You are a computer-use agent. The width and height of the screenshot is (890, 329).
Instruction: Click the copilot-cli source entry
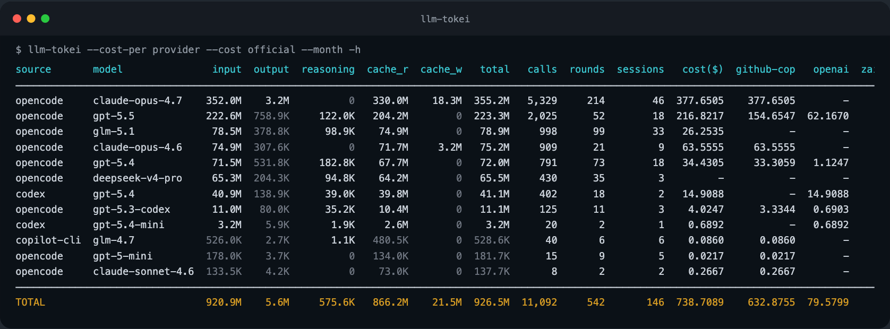(x=48, y=240)
